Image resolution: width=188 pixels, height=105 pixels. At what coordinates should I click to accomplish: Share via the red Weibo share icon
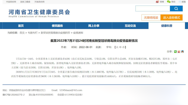[179, 51]
